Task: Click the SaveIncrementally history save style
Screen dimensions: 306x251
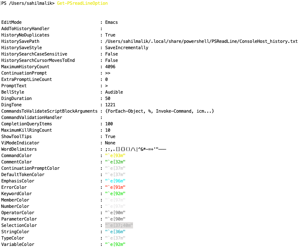Action: (126, 48)
